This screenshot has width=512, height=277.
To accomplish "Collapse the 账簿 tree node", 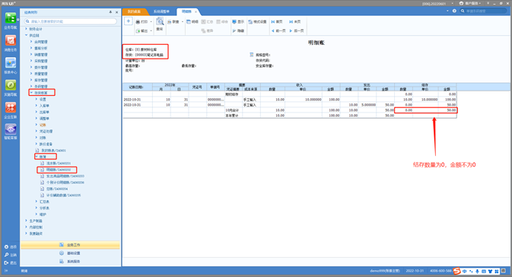I will (37, 157).
